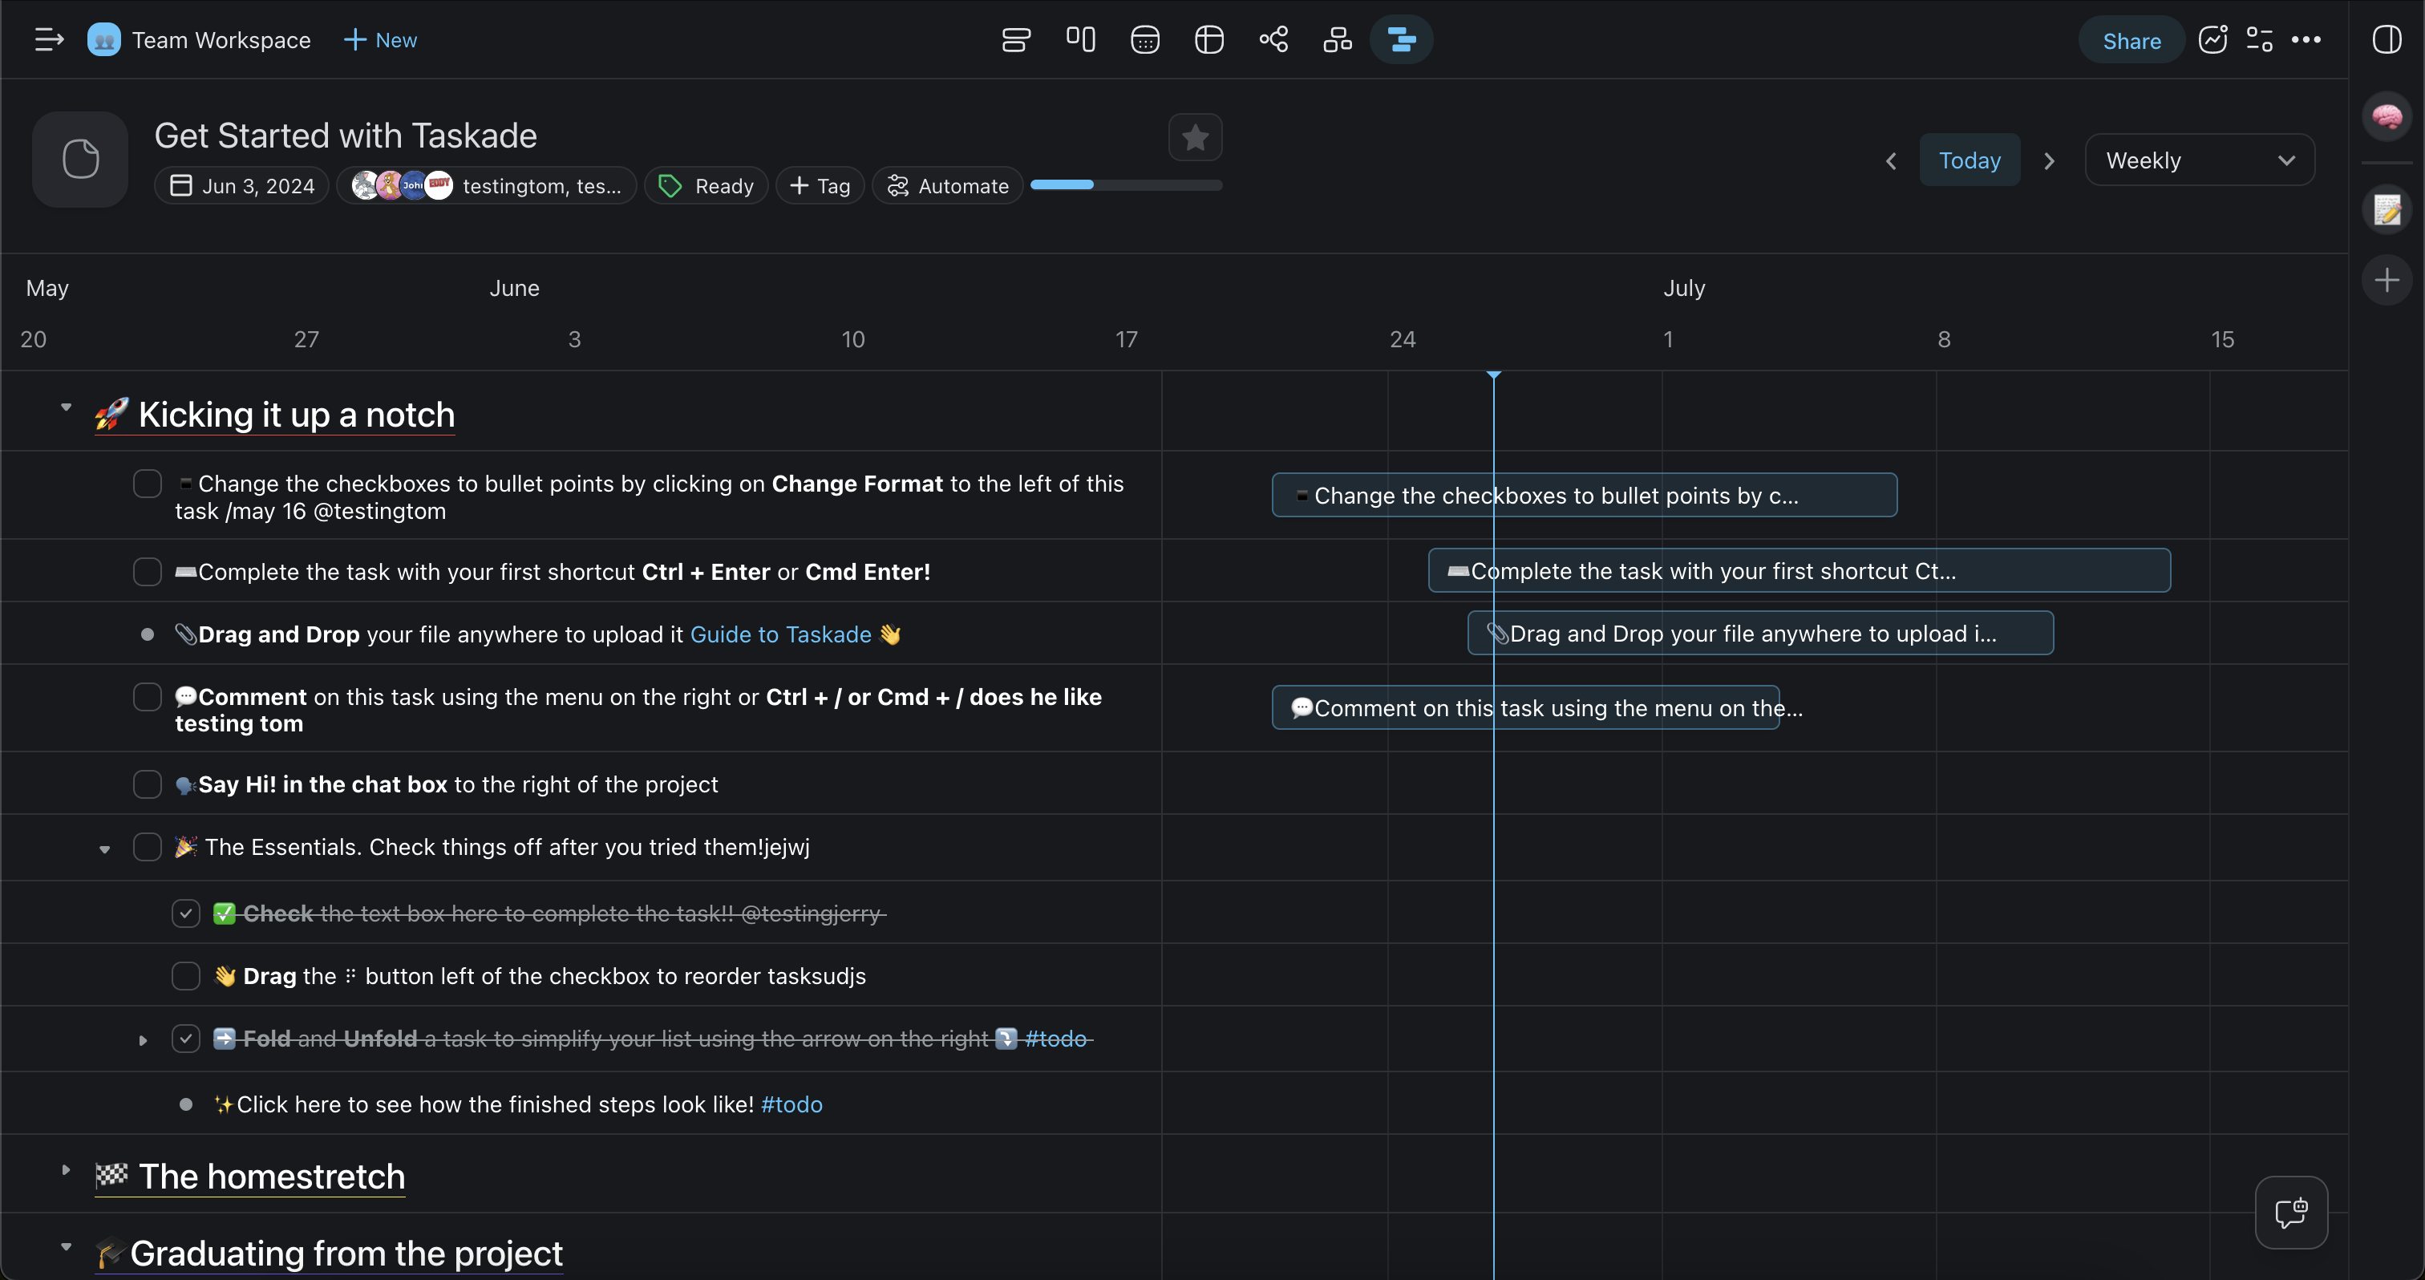Check the 'Say Hi! in the chat box' task
This screenshot has width=2425, height=1280.
(x=148, y=784)
